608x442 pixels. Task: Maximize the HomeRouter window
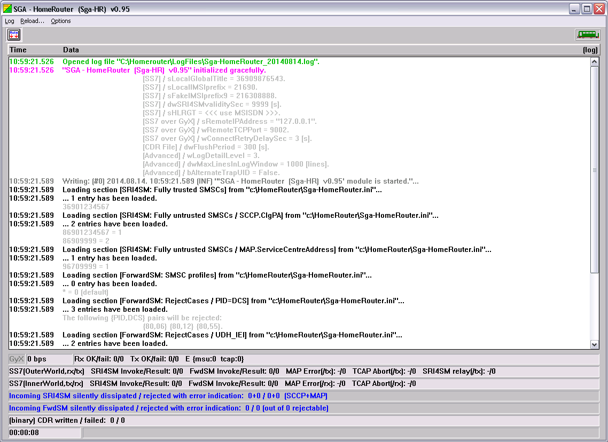pyautogui.click(x=587, y=9)
